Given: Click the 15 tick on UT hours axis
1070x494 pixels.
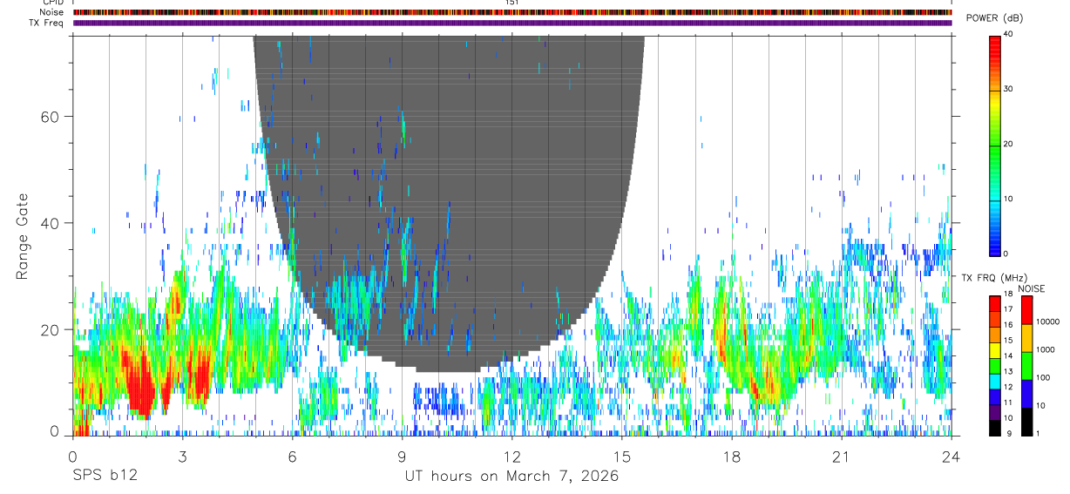Looking at the screenshot, I should click(622, 456).
